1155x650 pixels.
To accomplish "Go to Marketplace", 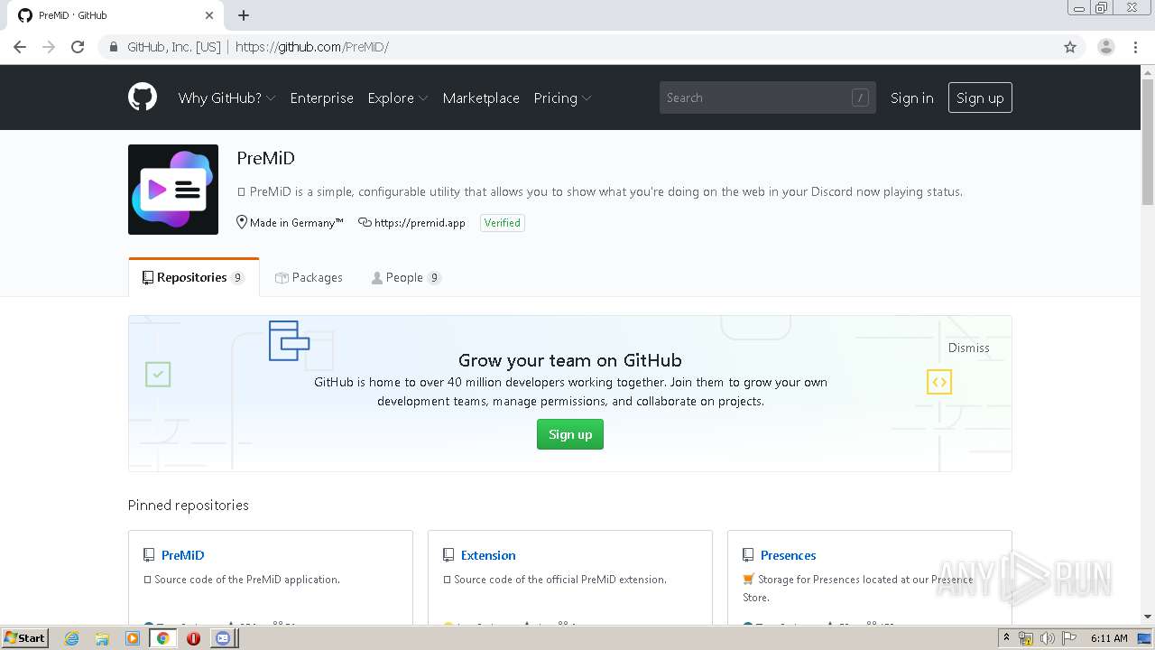I will (481, 97).
